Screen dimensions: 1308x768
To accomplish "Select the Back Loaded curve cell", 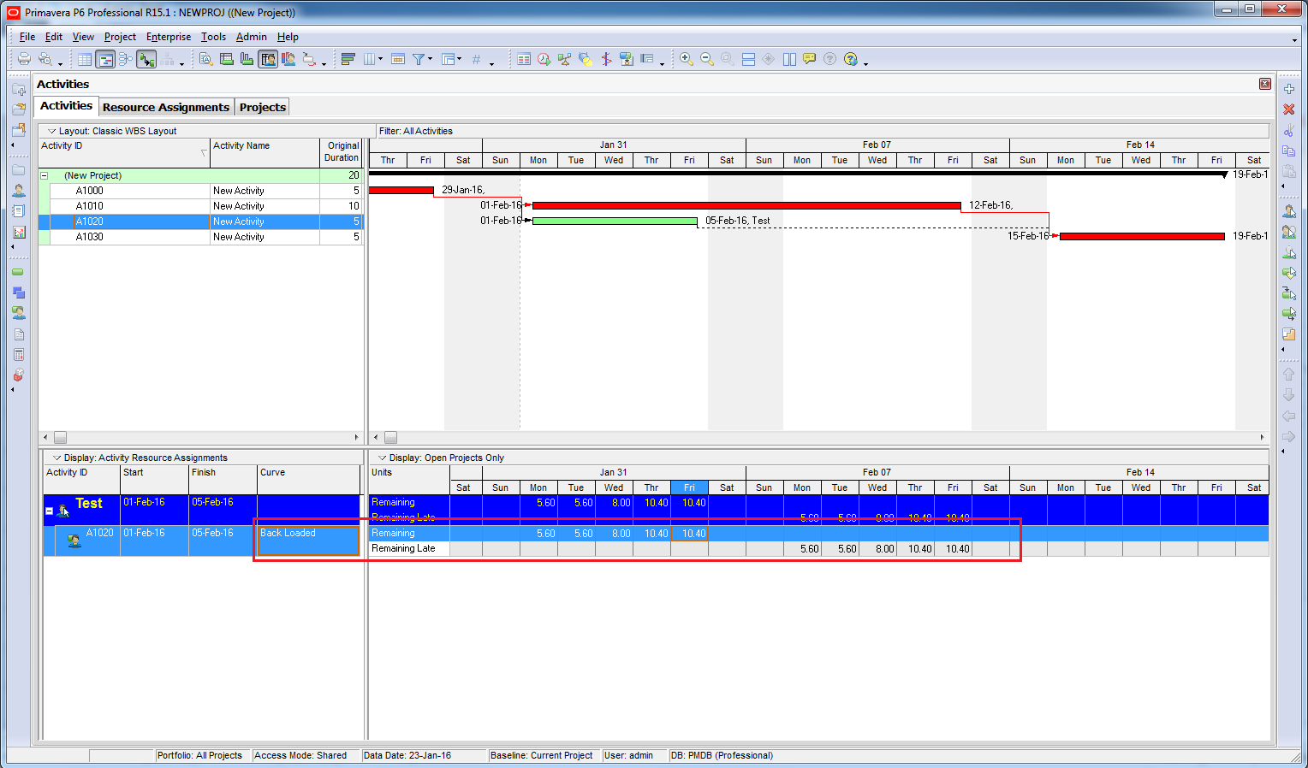I will [308, 540].
